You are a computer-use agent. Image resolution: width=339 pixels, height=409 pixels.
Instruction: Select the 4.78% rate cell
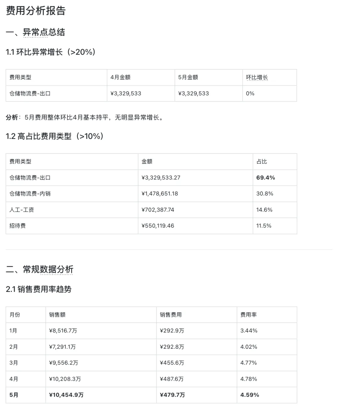(249, 379)
